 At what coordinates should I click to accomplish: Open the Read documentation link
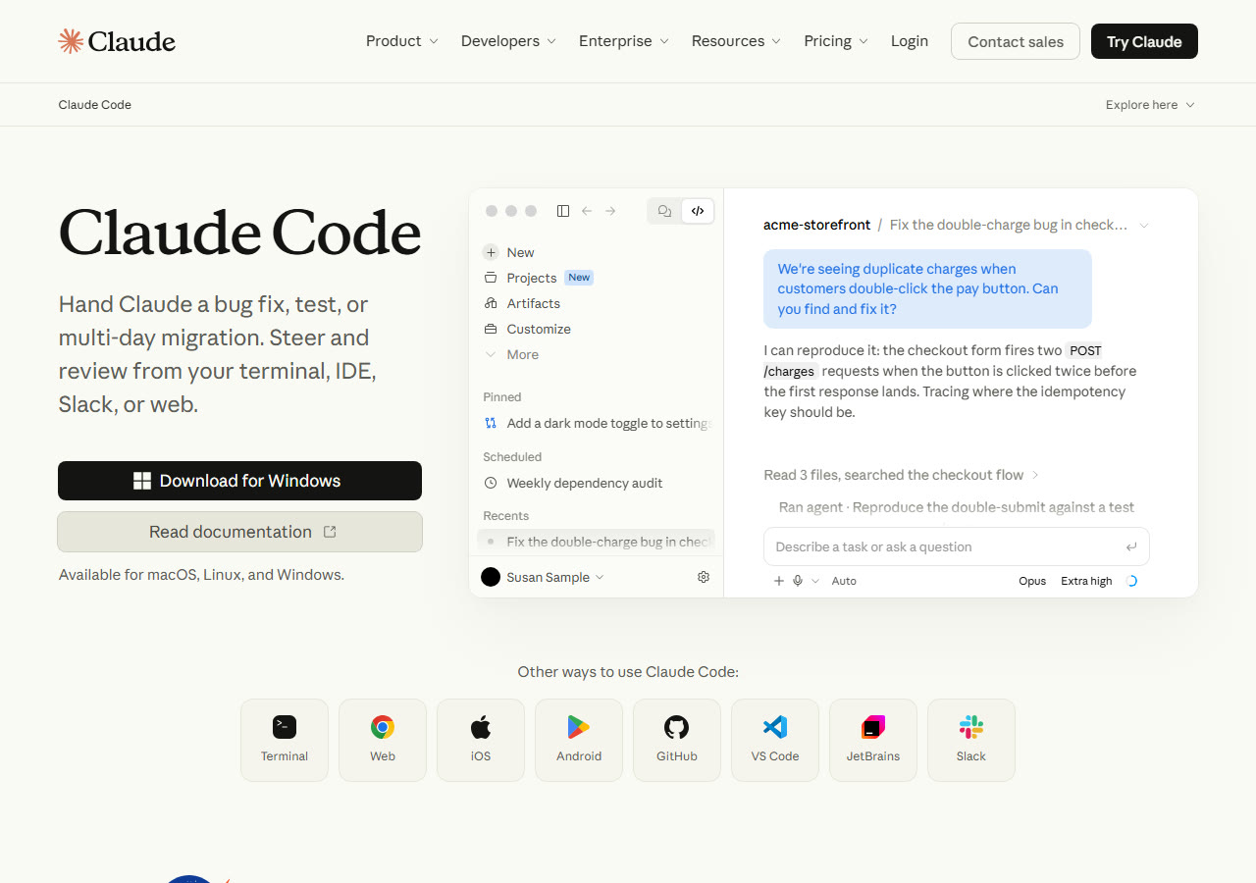tap(239, 532)
